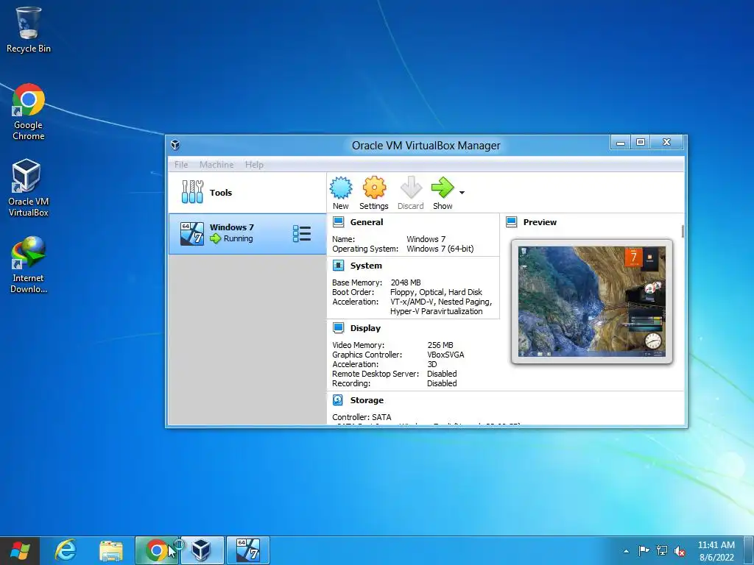The image size is (754, 565).
Task: Click the 2048 MB base memory value
Action: (x=406, y=282)
